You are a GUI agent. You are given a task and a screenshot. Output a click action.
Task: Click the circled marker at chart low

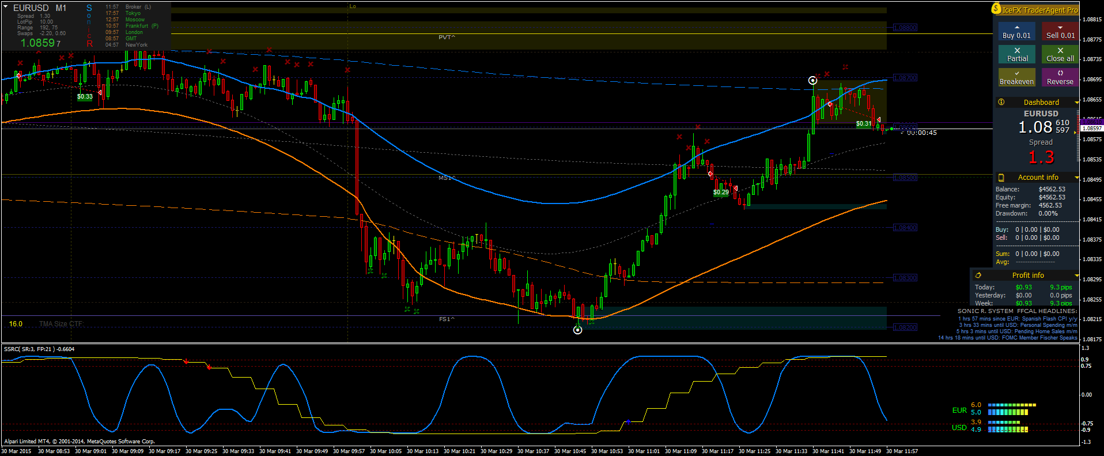(x=578, y=330)
